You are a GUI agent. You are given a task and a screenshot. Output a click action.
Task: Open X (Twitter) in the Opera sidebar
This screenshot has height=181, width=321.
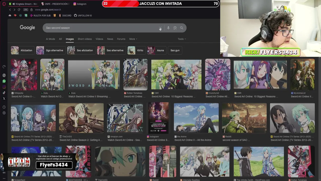coord(4,99)
